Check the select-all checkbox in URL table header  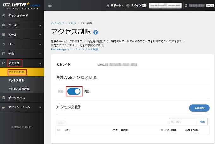[58, 130]
